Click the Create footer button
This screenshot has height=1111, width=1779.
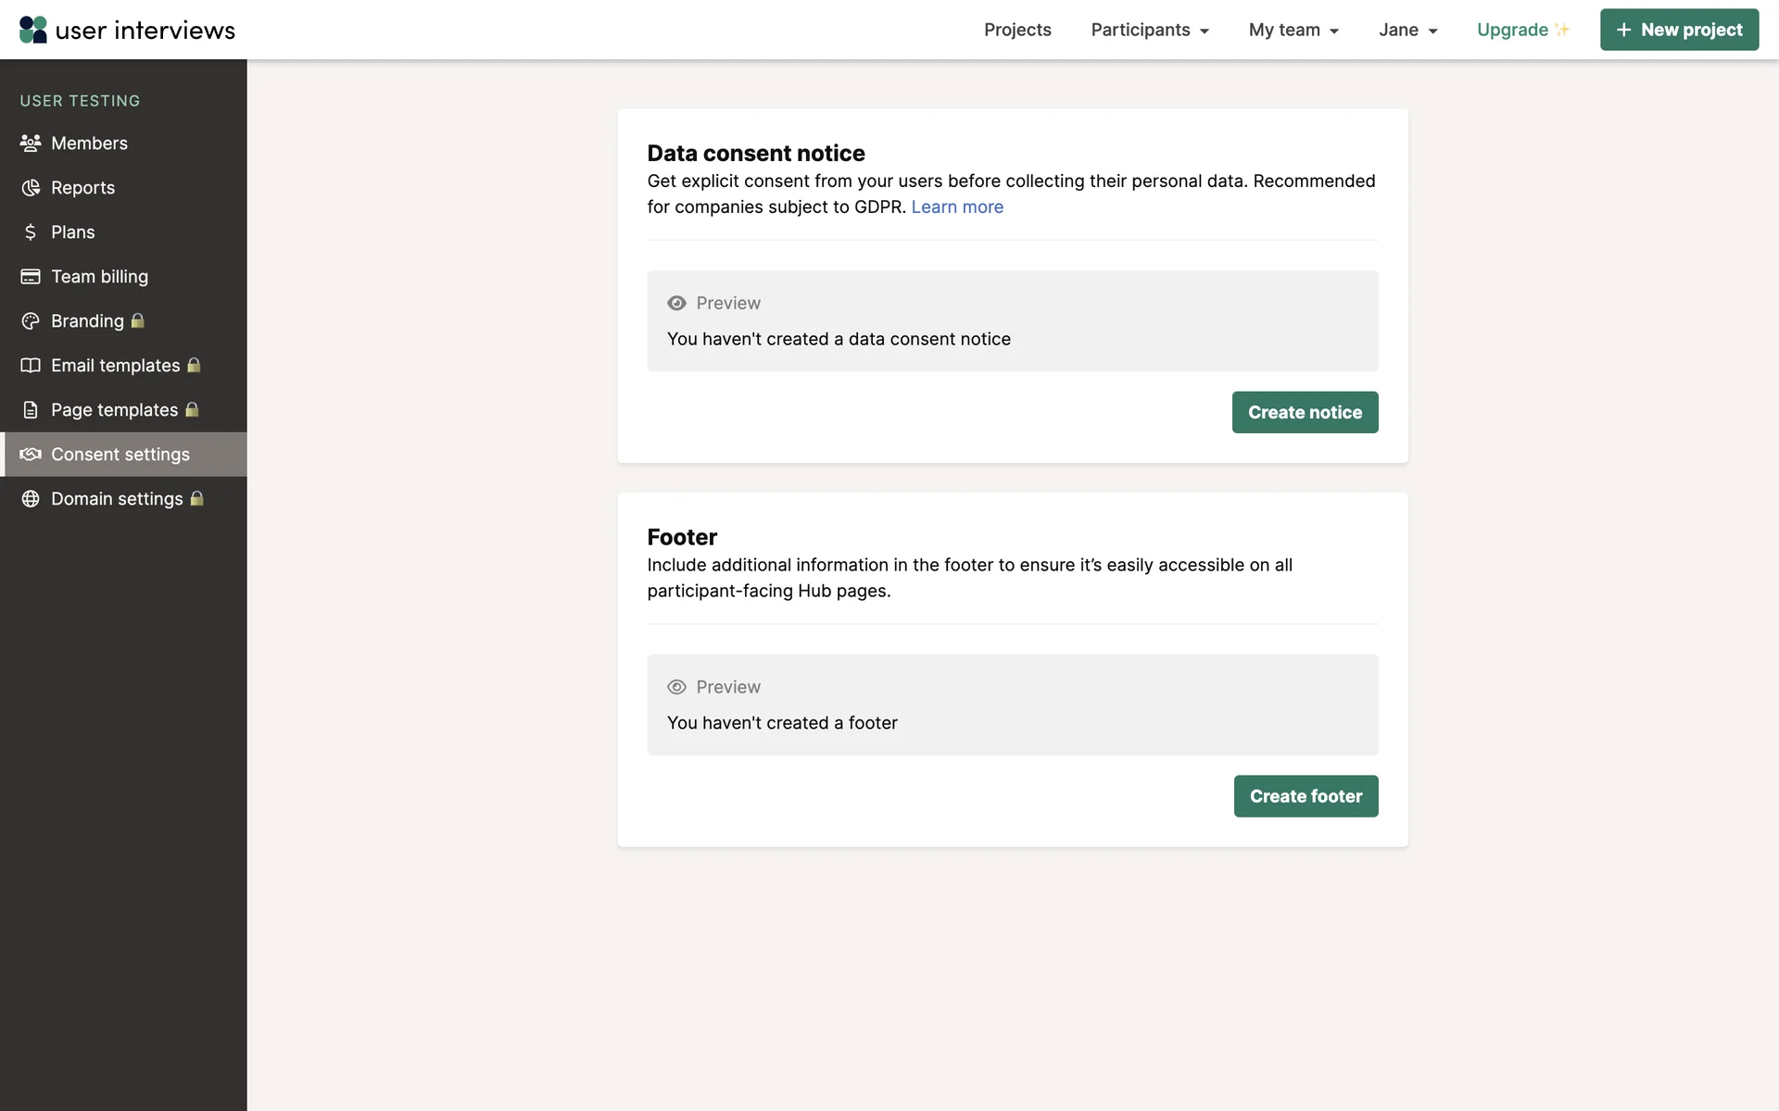tap(1306, 796)
